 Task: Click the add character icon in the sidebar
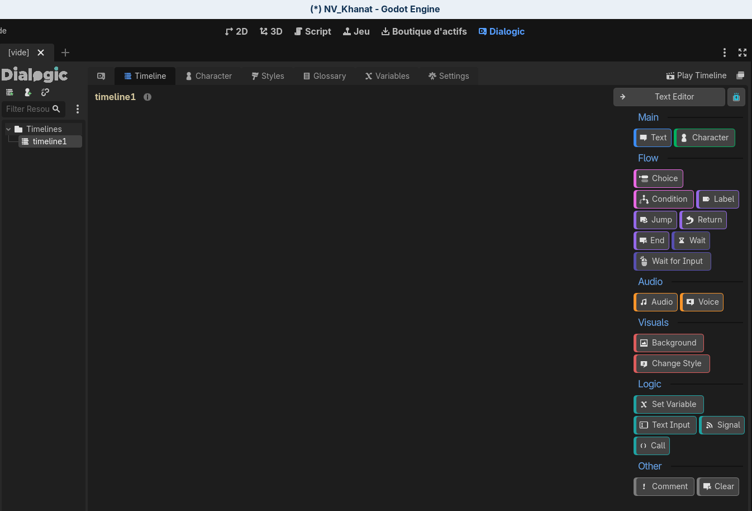point(27,92)
